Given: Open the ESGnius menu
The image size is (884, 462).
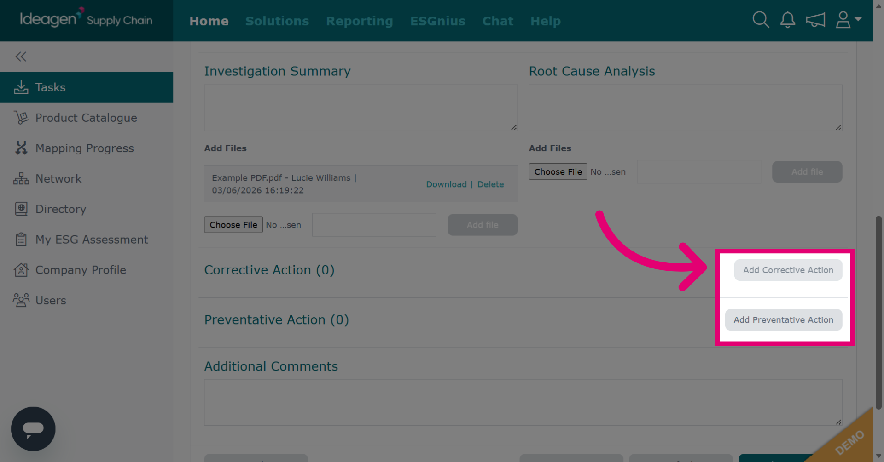Looking at the screenshot, I should point(438,21).
